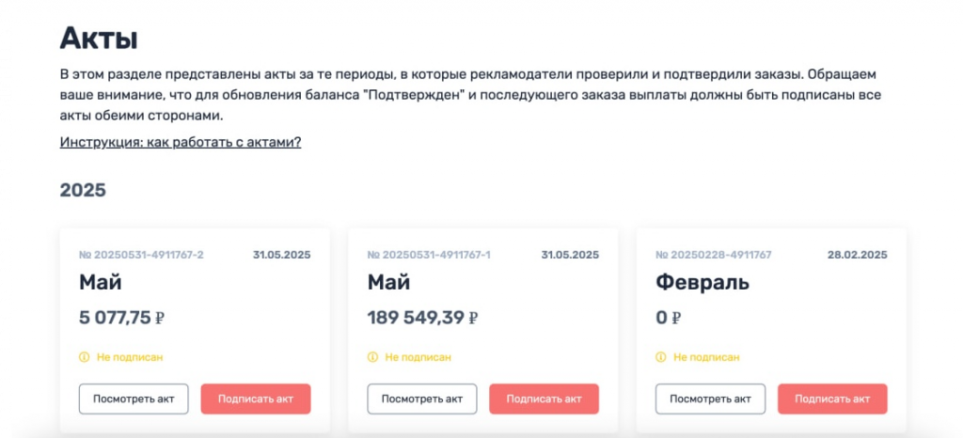The width and height of the screenshot is (963, 438).
Task: Click the date 28.02.2025 on the Февраль card
Action: click(857, 255)
